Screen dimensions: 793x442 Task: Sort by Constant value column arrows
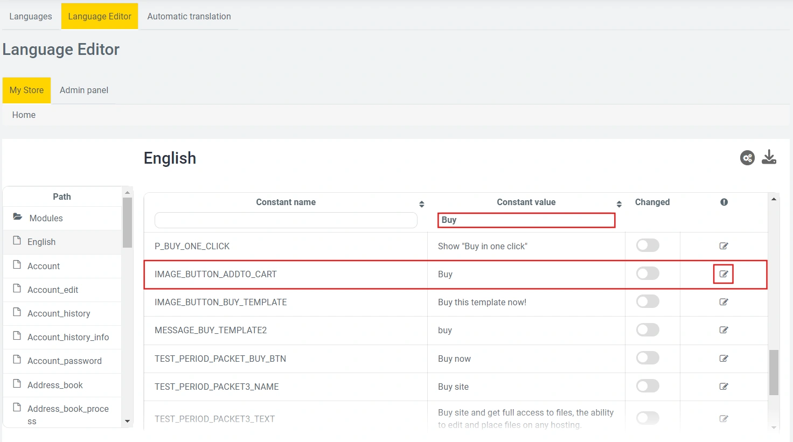[x=619, y=204]
